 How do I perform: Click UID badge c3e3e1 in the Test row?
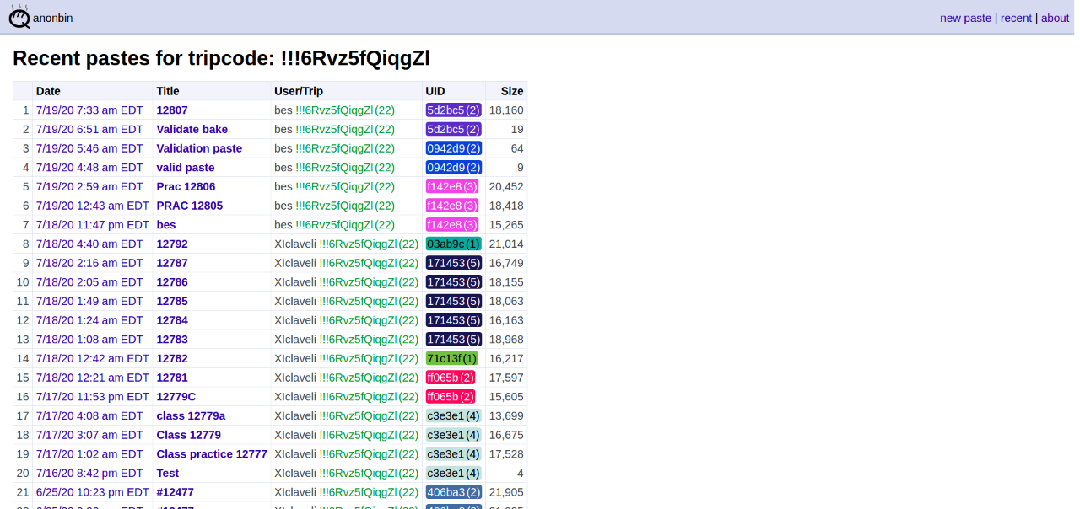point(454,473)
